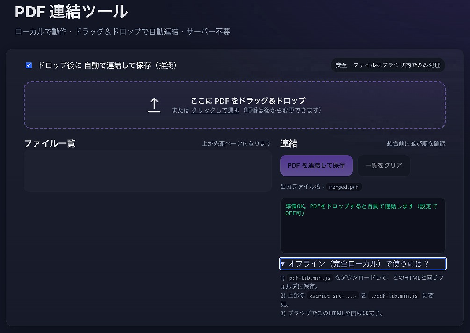Click the empty file list box
Viewport: 470px width, 333px height.
(147, 171)
